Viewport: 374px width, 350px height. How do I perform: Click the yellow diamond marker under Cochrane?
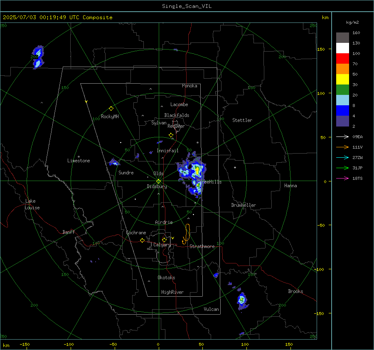143,240
